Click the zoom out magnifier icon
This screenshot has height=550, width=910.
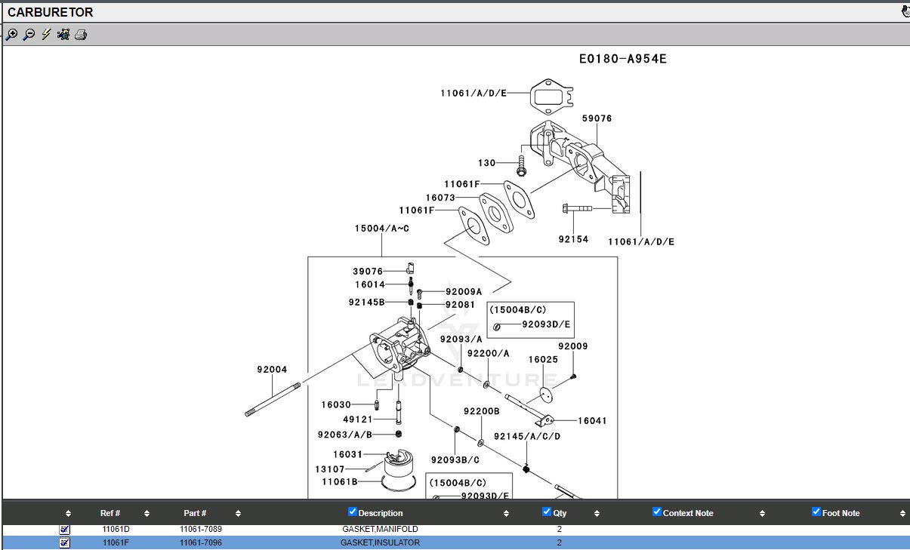pyautogui.click(x=29, y=35)
